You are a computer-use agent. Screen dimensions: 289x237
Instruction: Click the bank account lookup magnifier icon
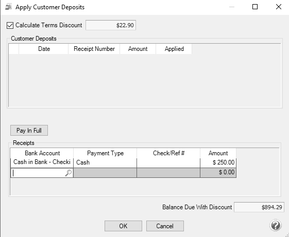69,173
